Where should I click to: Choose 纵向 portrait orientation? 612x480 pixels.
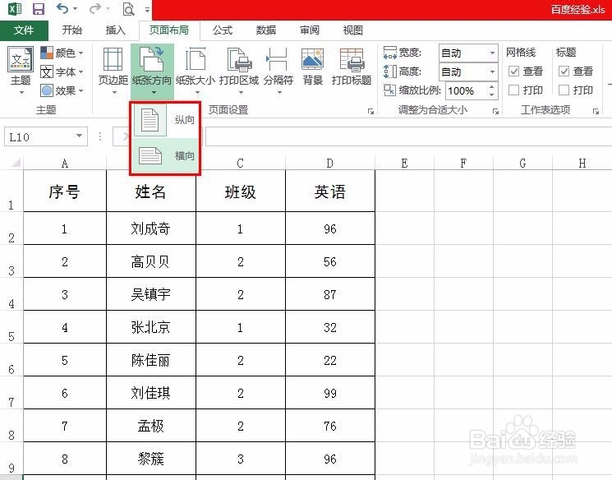pyautogui.click(x=165, y=120)
